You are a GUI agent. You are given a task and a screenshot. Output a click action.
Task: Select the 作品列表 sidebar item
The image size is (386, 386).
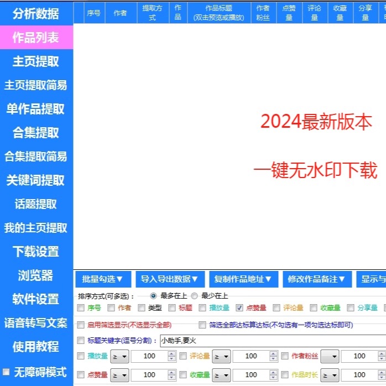(36, 38)
